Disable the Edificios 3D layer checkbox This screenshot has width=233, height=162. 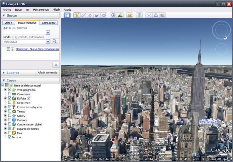[10, 98]
